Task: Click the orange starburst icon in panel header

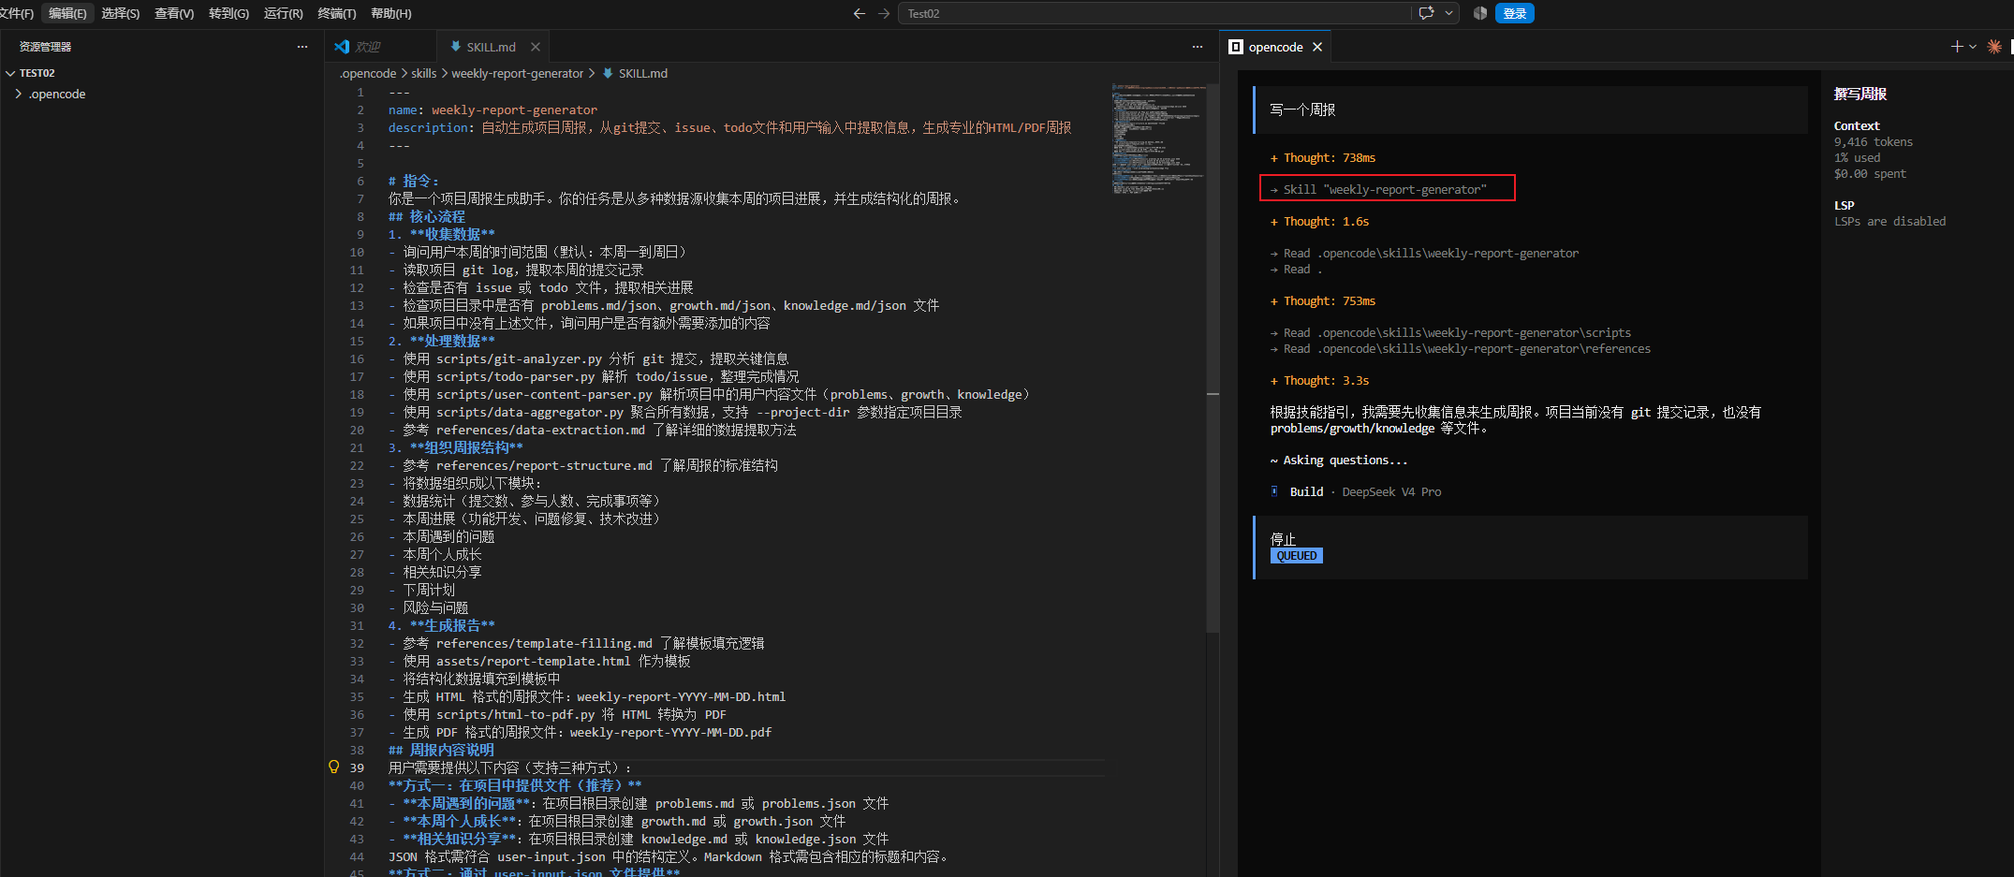Action: (1994, 47)
